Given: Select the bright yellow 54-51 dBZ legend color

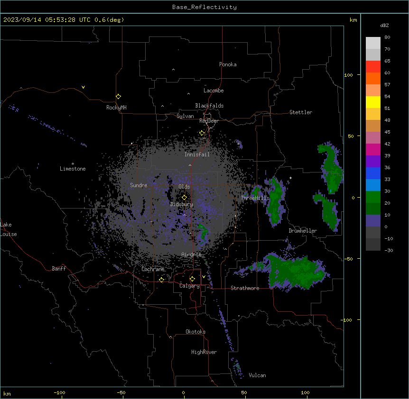Looking at the screenshot, I should [373, 102].
